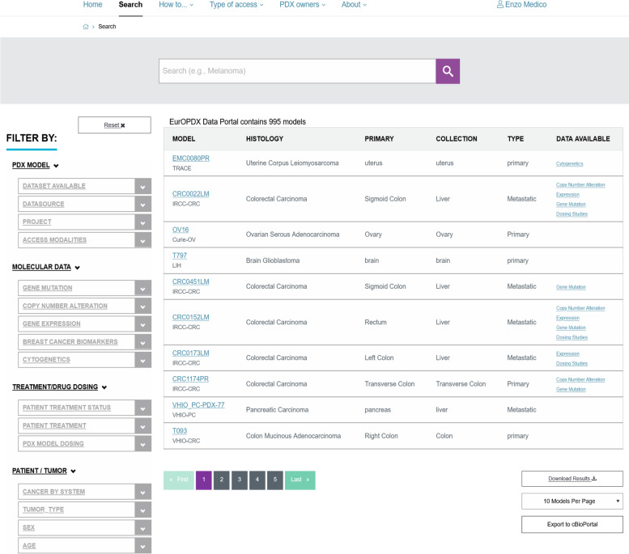Go to results page 2
Image resolution: width=629 pixels, height=554 pixels.
pyautogui.click(x=222, y=480)
